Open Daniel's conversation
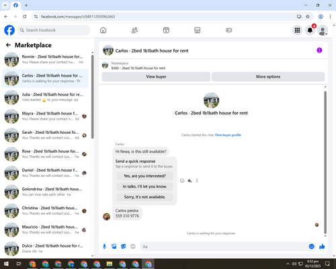Screen dimensions: 336x269 pos(45,173)
